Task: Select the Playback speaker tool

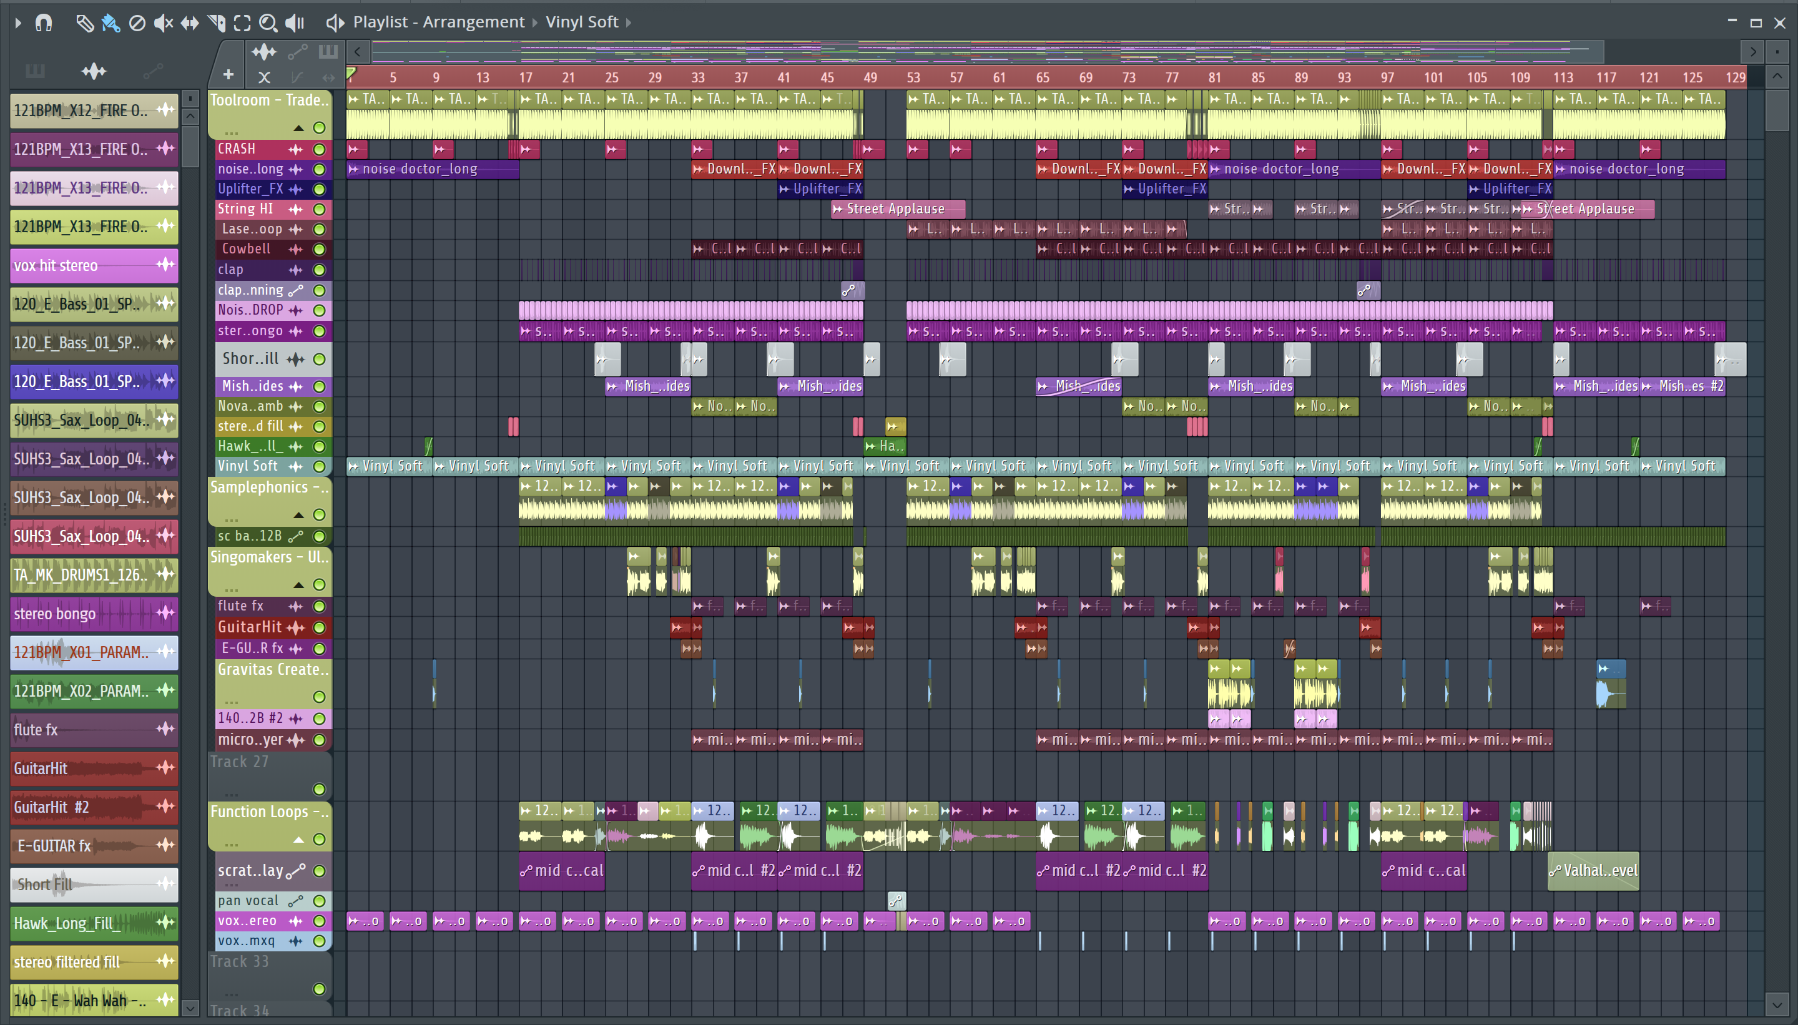Action: point(295,23)
